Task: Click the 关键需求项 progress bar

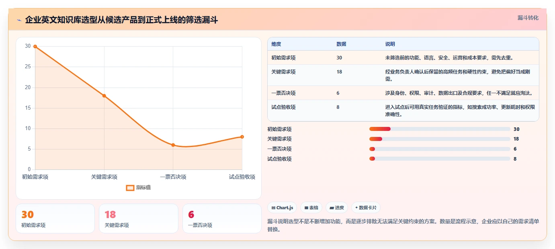Action: [440, 139]
